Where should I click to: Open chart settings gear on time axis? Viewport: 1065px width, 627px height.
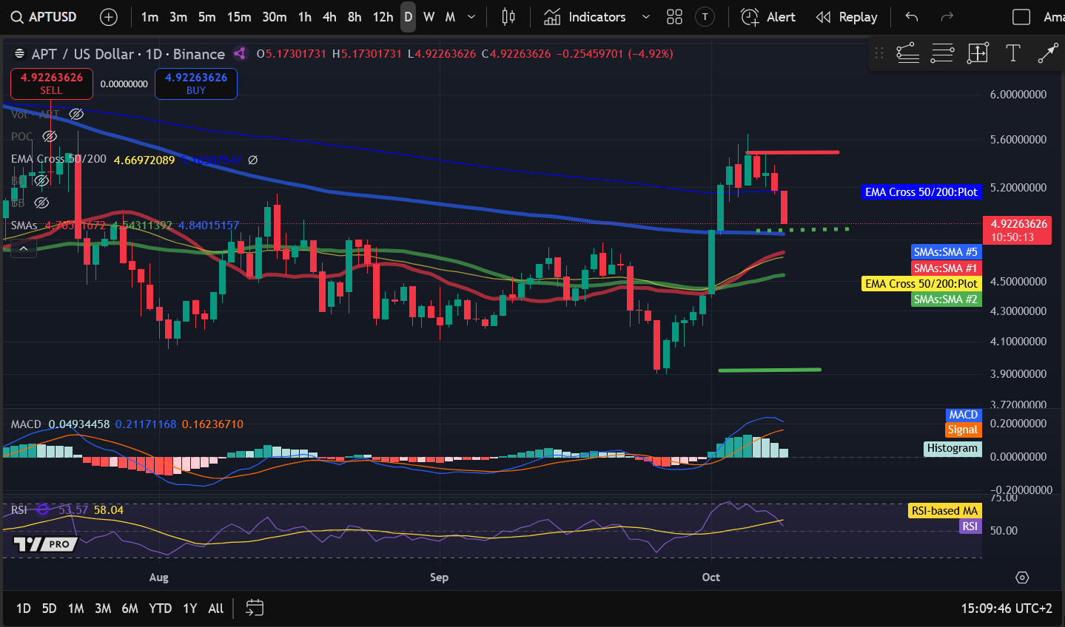1022,577
